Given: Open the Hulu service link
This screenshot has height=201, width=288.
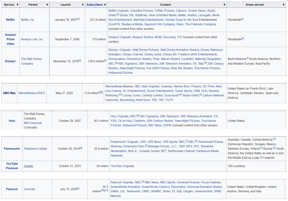Looking at the screenshot, I should coord(12,121).
